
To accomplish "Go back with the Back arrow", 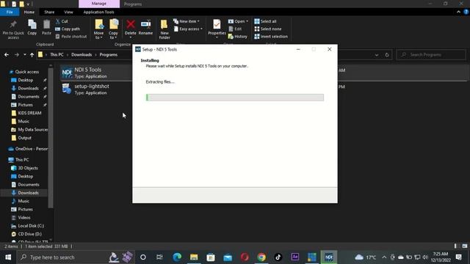I will click(x=7, y=55).
